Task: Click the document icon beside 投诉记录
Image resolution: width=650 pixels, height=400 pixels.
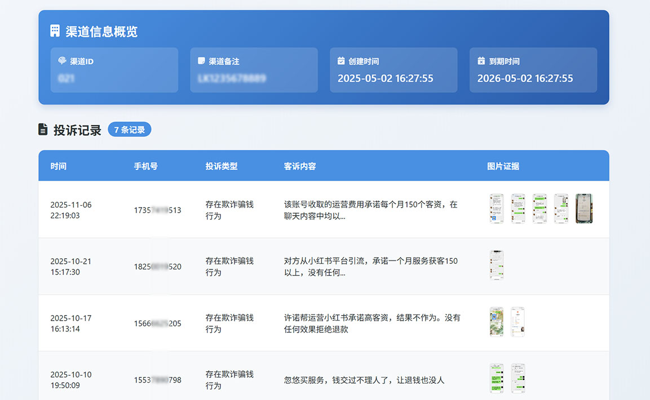Action: tap(43, 129)
